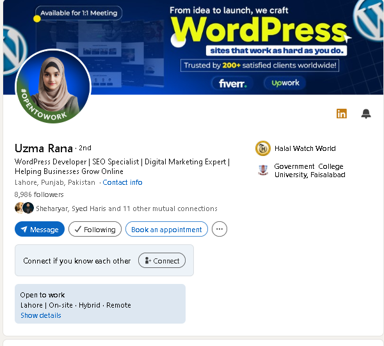Click the Lahore, Punjab, Pakistan location text
Screen dimensions: 384x346
(x=55, y=182)
